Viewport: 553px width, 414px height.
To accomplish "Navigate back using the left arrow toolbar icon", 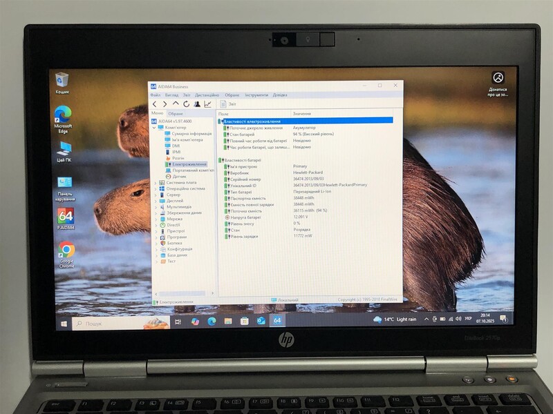I will [155, 103].
